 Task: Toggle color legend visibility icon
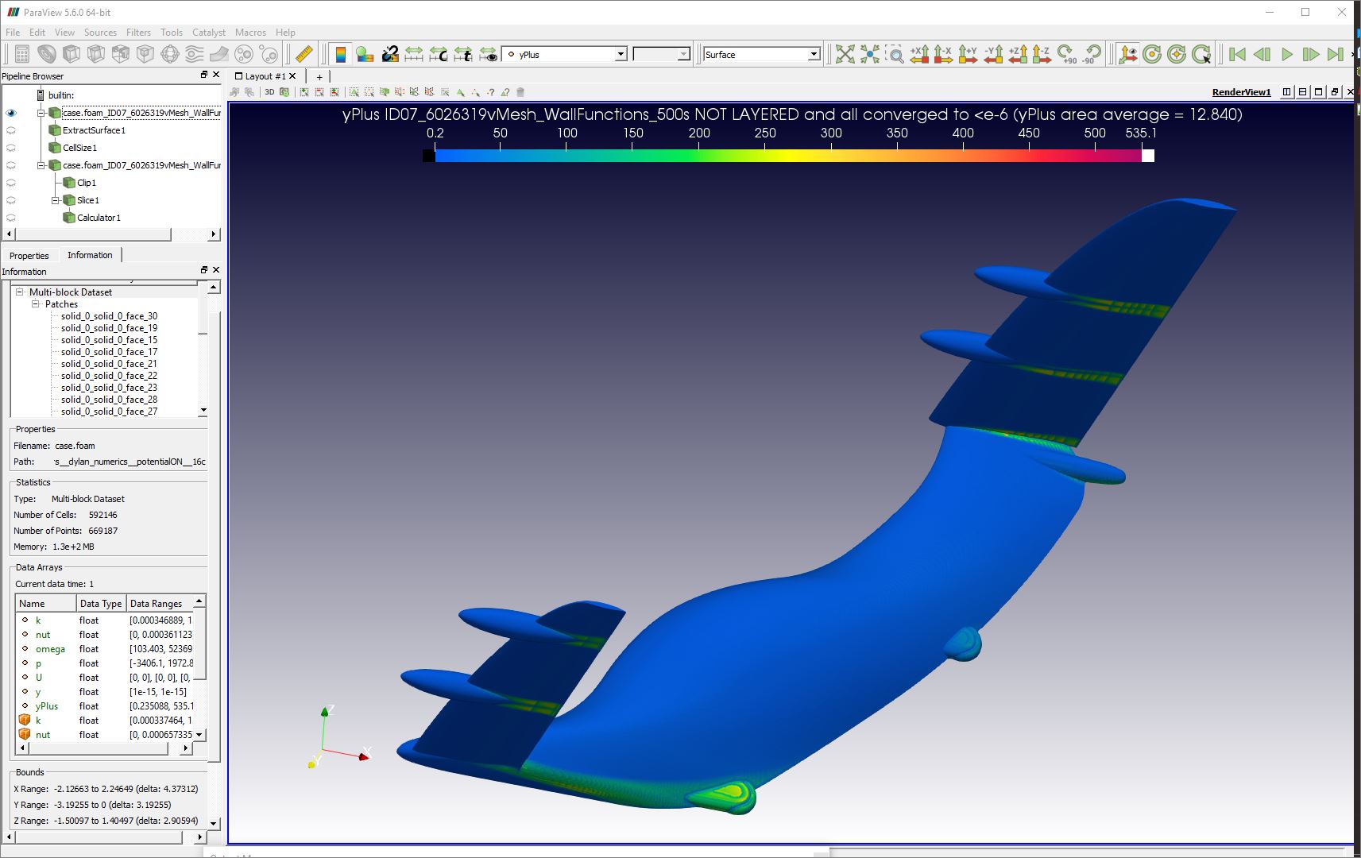(340, 54)
